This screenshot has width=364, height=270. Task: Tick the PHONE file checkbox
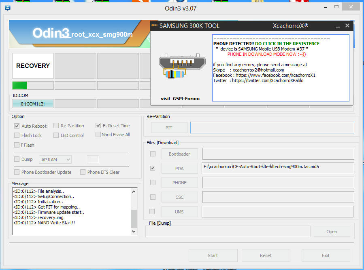pyautogui.click(x=153, y=182)
